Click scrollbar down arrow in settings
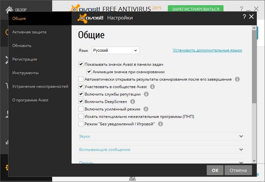The width and height of the screenshot is (265, 182). 254,161
